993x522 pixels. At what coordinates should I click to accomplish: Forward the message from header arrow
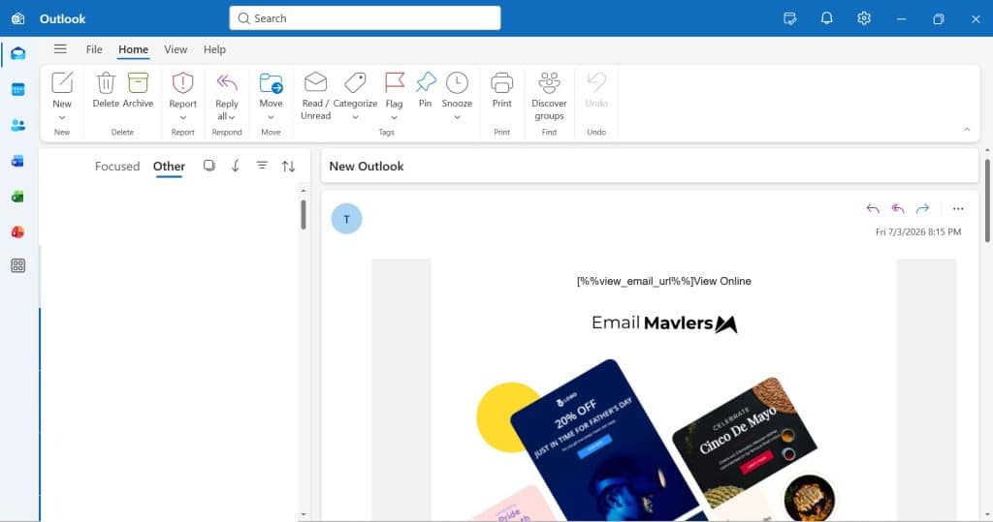pos(923,209)
